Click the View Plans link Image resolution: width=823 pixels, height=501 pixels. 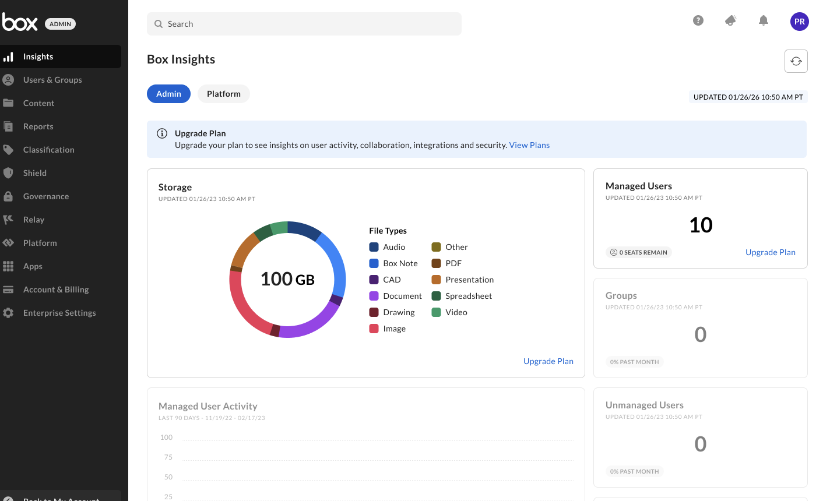[x=529, y=145]
